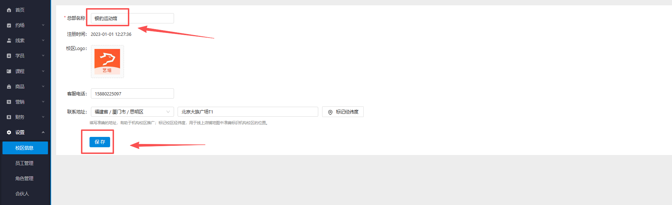Select the 合伙人 submenu item

[x=22, y=194]
